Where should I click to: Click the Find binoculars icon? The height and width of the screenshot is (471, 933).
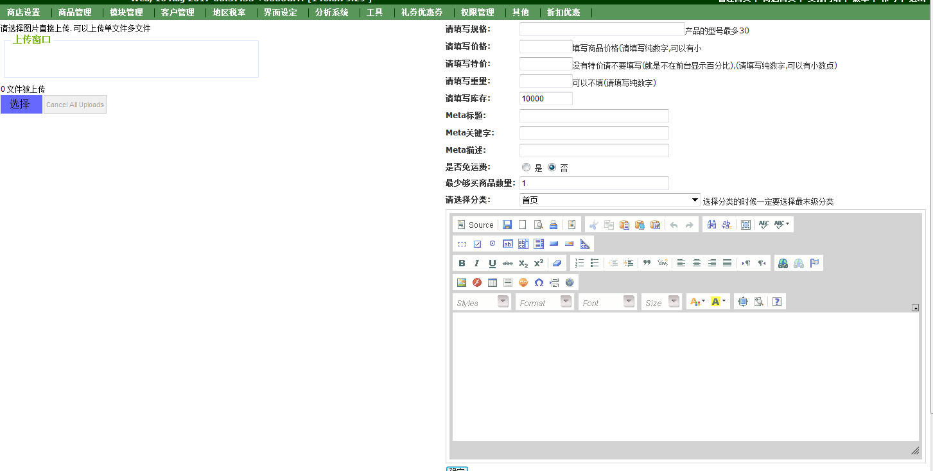pos(711,225)
